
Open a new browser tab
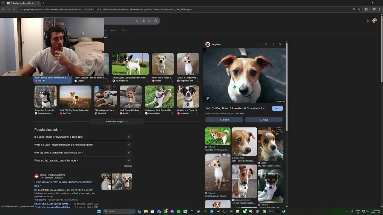pos(43,3)
